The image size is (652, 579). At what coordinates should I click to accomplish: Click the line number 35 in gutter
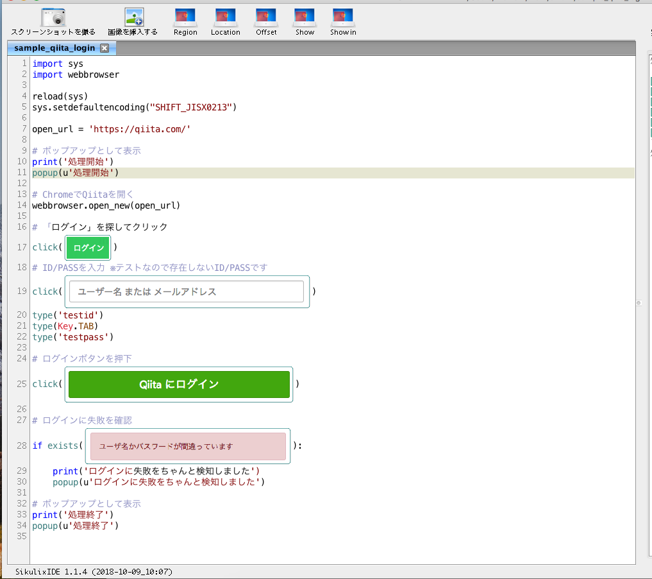pos(22,536)
